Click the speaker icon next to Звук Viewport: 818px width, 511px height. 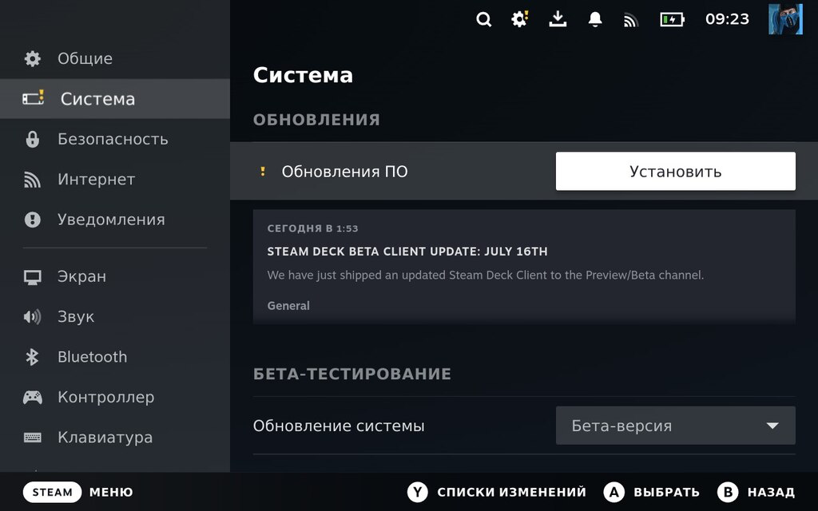[x=32, y=316]
